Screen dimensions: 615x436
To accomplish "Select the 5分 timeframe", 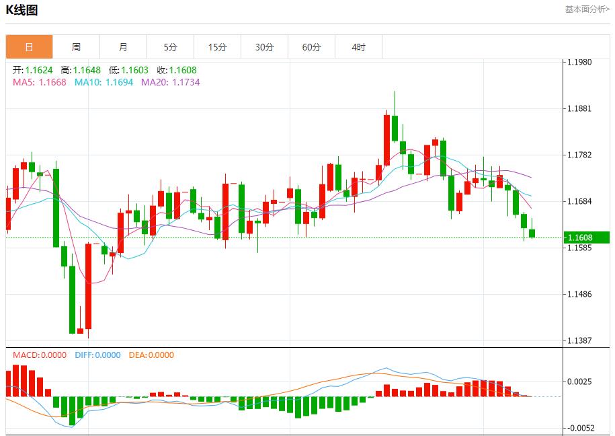I will pyautogui.click(x=171, y=46).
